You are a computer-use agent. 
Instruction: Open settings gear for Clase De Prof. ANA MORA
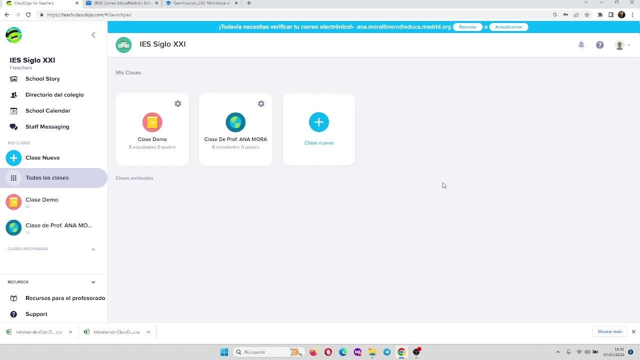coord(261,103)
